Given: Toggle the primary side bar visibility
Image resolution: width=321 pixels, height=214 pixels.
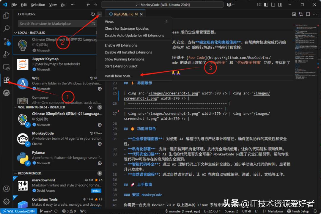Looking at the screenshot, I should click(x=266, y=4).
